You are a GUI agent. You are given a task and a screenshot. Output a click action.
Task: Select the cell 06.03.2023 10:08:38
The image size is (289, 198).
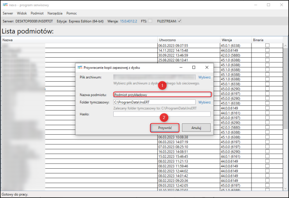tap(189, 137)
